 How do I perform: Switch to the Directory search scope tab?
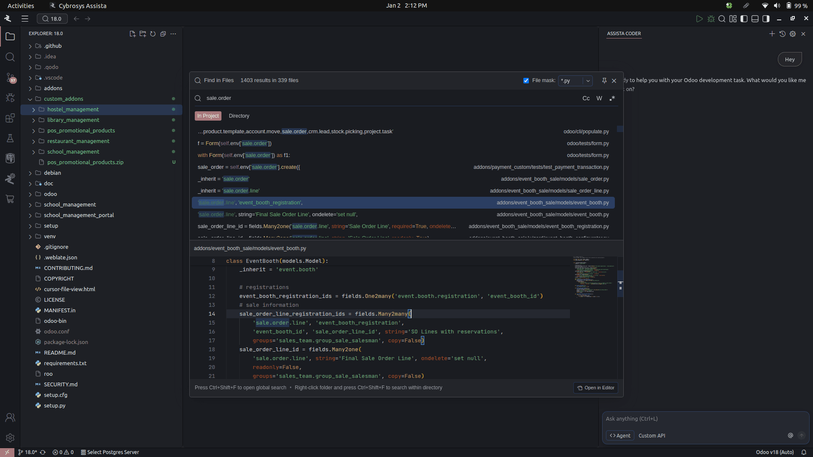pos(239,116)
